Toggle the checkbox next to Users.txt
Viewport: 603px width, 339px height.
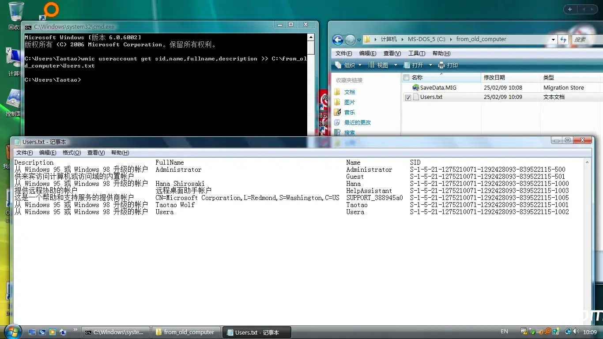[408, 98]
